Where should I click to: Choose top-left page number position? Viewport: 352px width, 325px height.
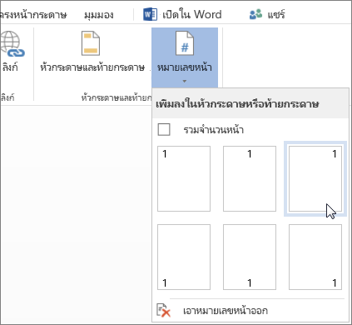tap(184, 178)
